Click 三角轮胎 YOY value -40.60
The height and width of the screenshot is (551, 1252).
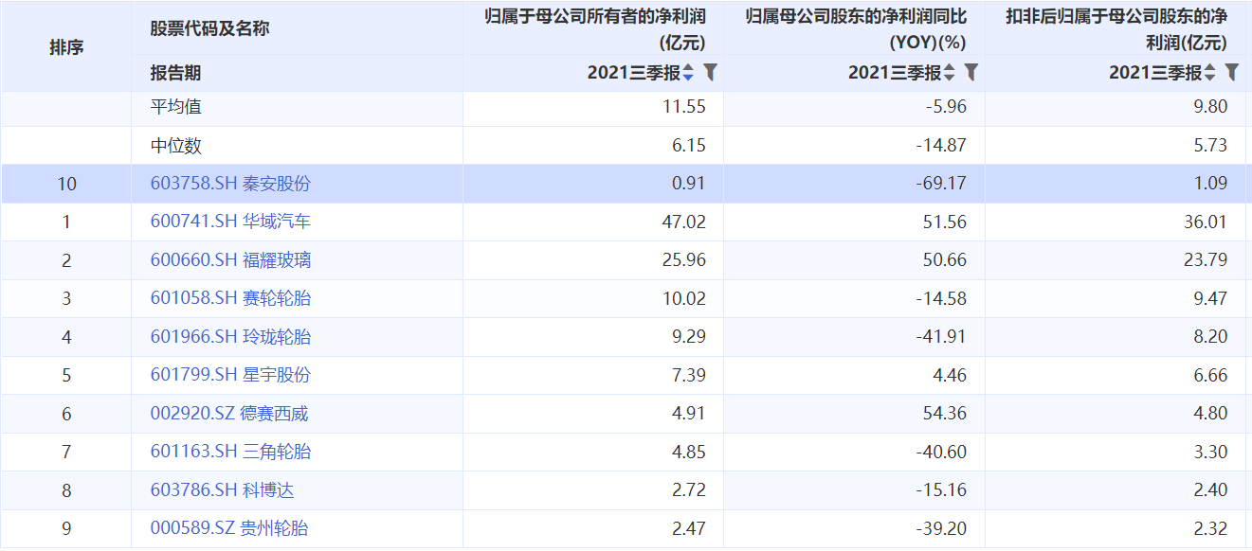click(x=941, y=452)
